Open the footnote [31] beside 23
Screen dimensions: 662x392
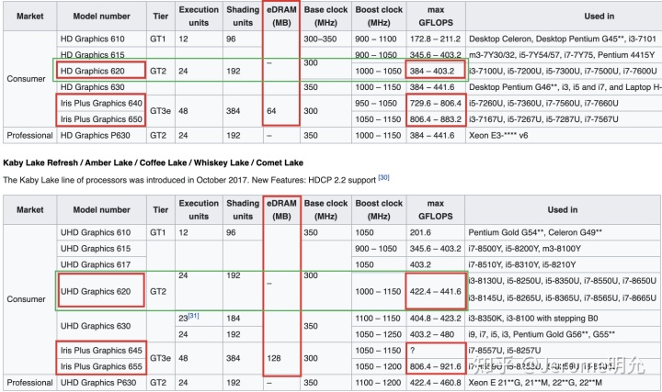[x=193, y=316]
